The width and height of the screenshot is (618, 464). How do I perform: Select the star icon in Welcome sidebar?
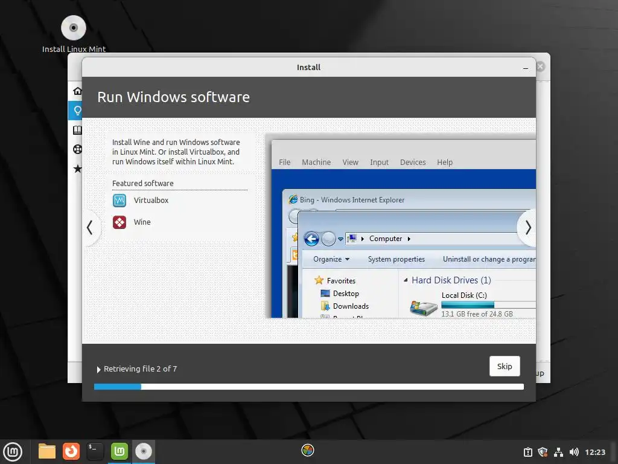point(77,169)
